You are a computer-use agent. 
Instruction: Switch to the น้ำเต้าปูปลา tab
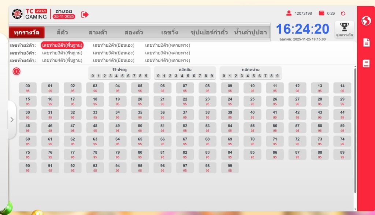coord(250,32)
